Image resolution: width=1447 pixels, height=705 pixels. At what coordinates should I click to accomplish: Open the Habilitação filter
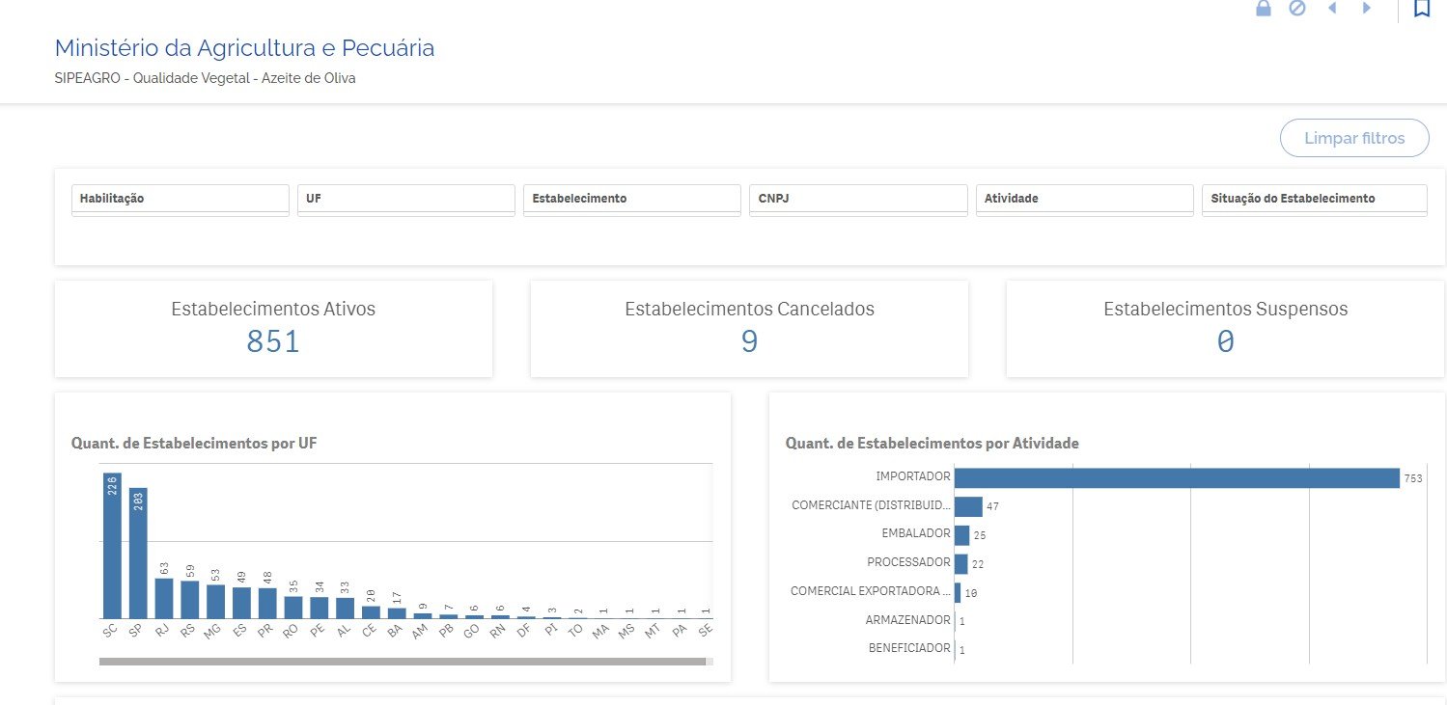[x=180, y=199]
